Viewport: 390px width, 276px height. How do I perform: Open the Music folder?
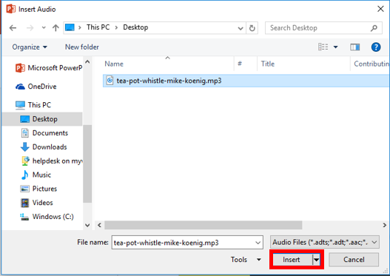pos(36,175)
